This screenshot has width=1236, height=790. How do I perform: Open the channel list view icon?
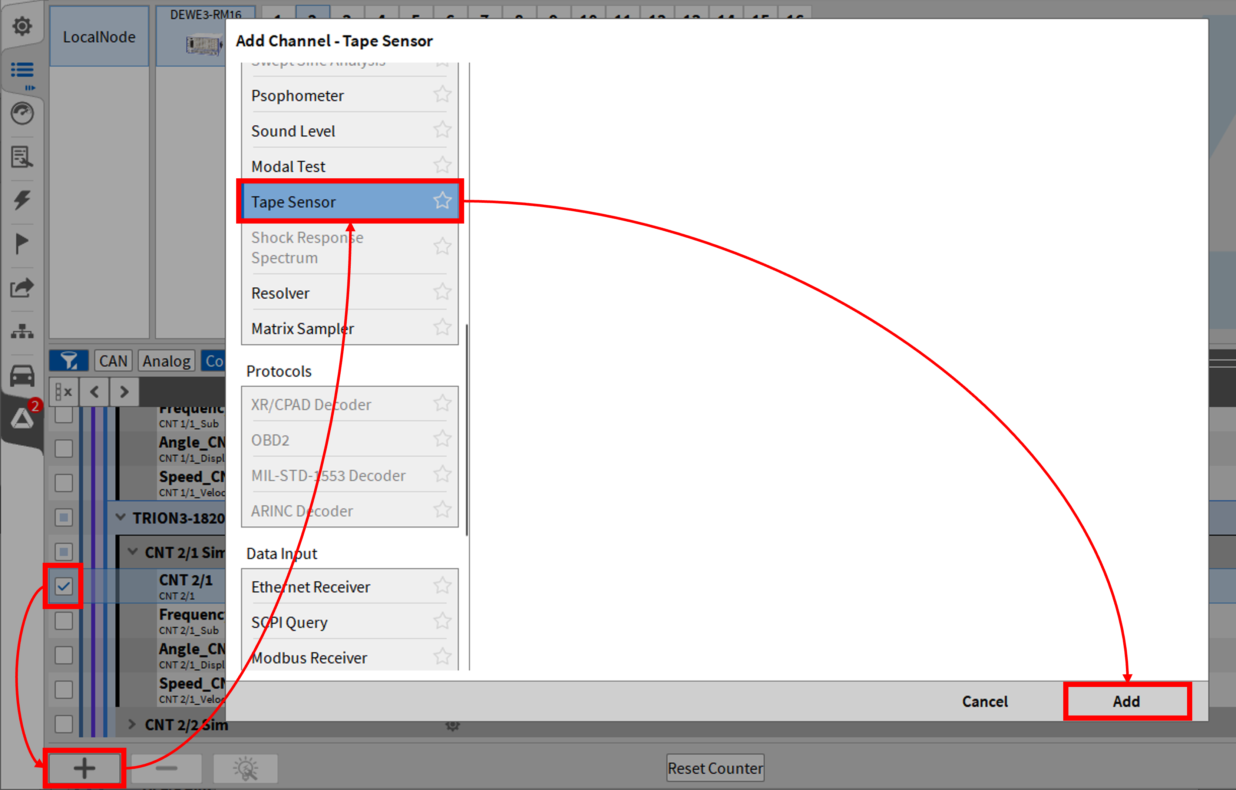pos(22,70)
